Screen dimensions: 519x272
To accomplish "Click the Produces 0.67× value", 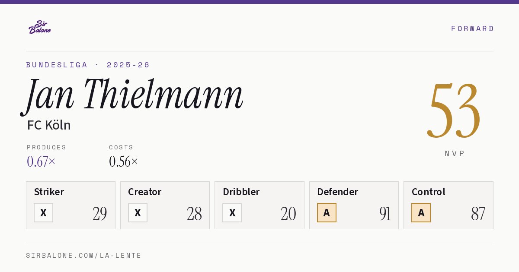I will (x=41, y=161).
